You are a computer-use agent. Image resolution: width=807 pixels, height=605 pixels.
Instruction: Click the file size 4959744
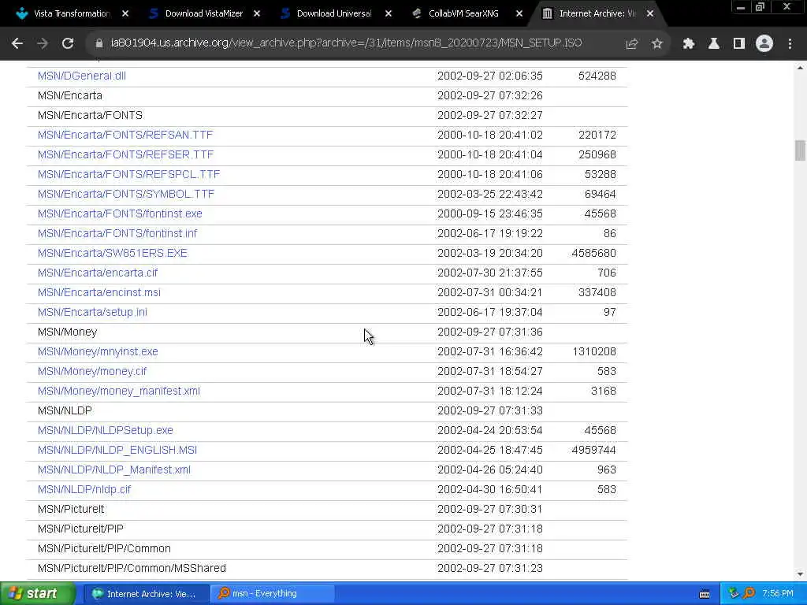coord(594,450)
